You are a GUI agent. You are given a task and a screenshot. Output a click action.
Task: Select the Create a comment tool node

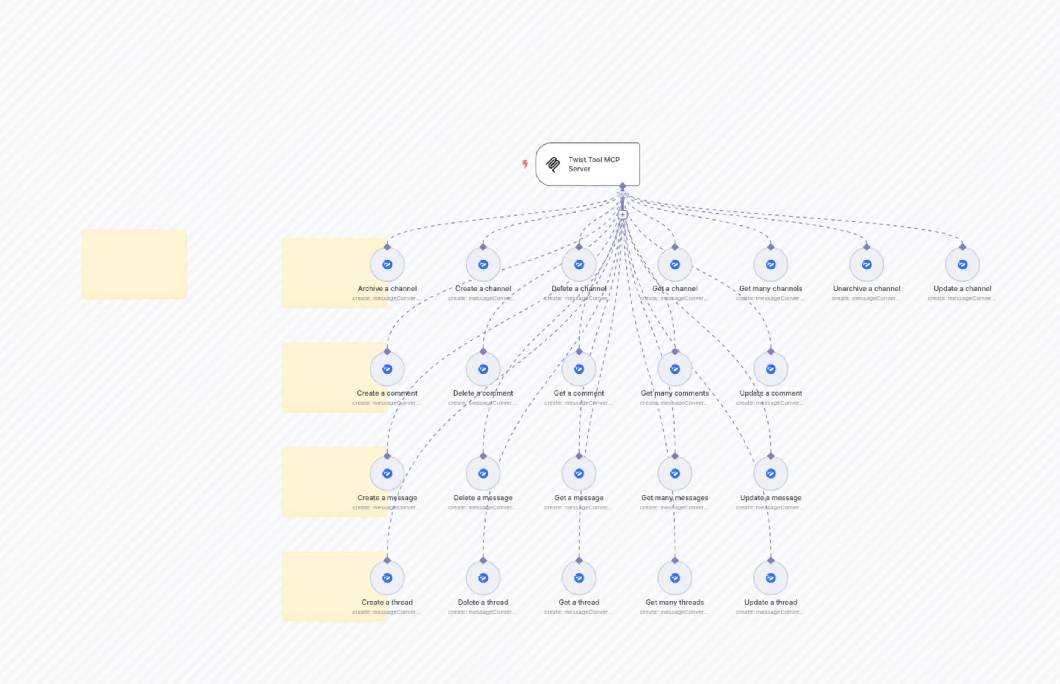coord(387,369)
